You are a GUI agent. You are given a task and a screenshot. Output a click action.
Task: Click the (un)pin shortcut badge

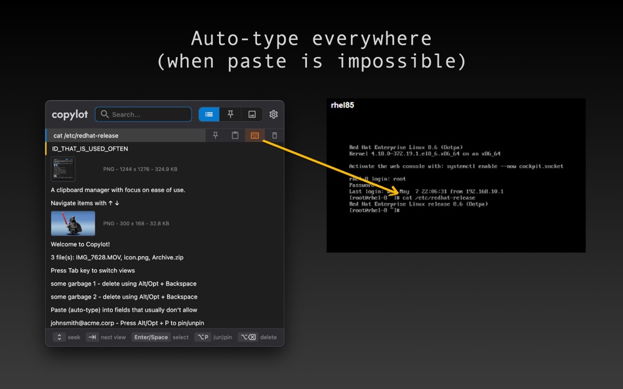pyautogui.click(x=203, y=337)
